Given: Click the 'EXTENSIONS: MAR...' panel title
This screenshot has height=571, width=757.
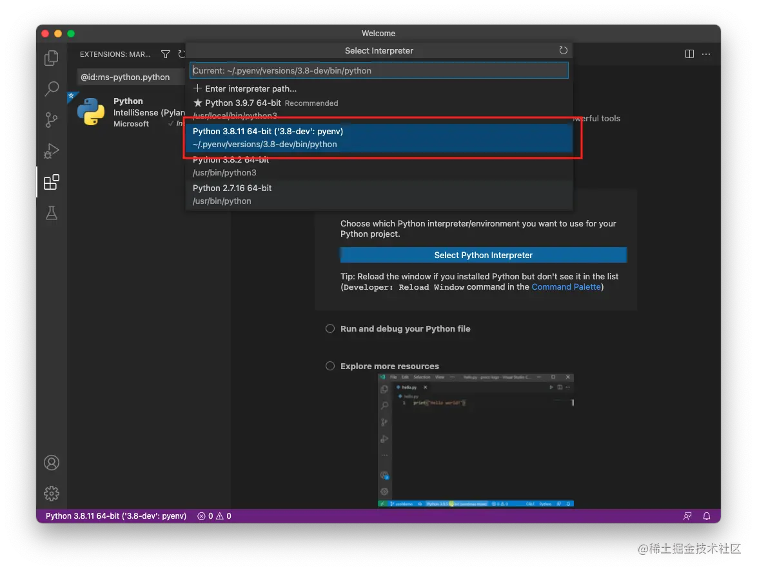Looking at the screenshot, I should (x=115, y=54).
